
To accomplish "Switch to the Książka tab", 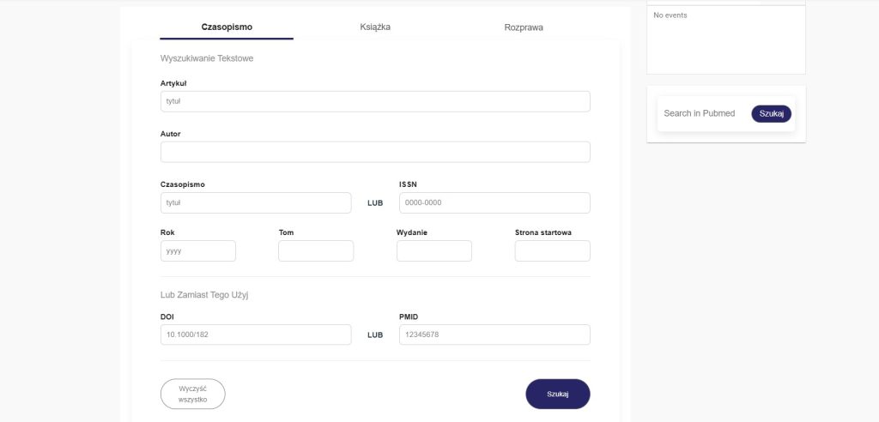I will click(375, 27).
